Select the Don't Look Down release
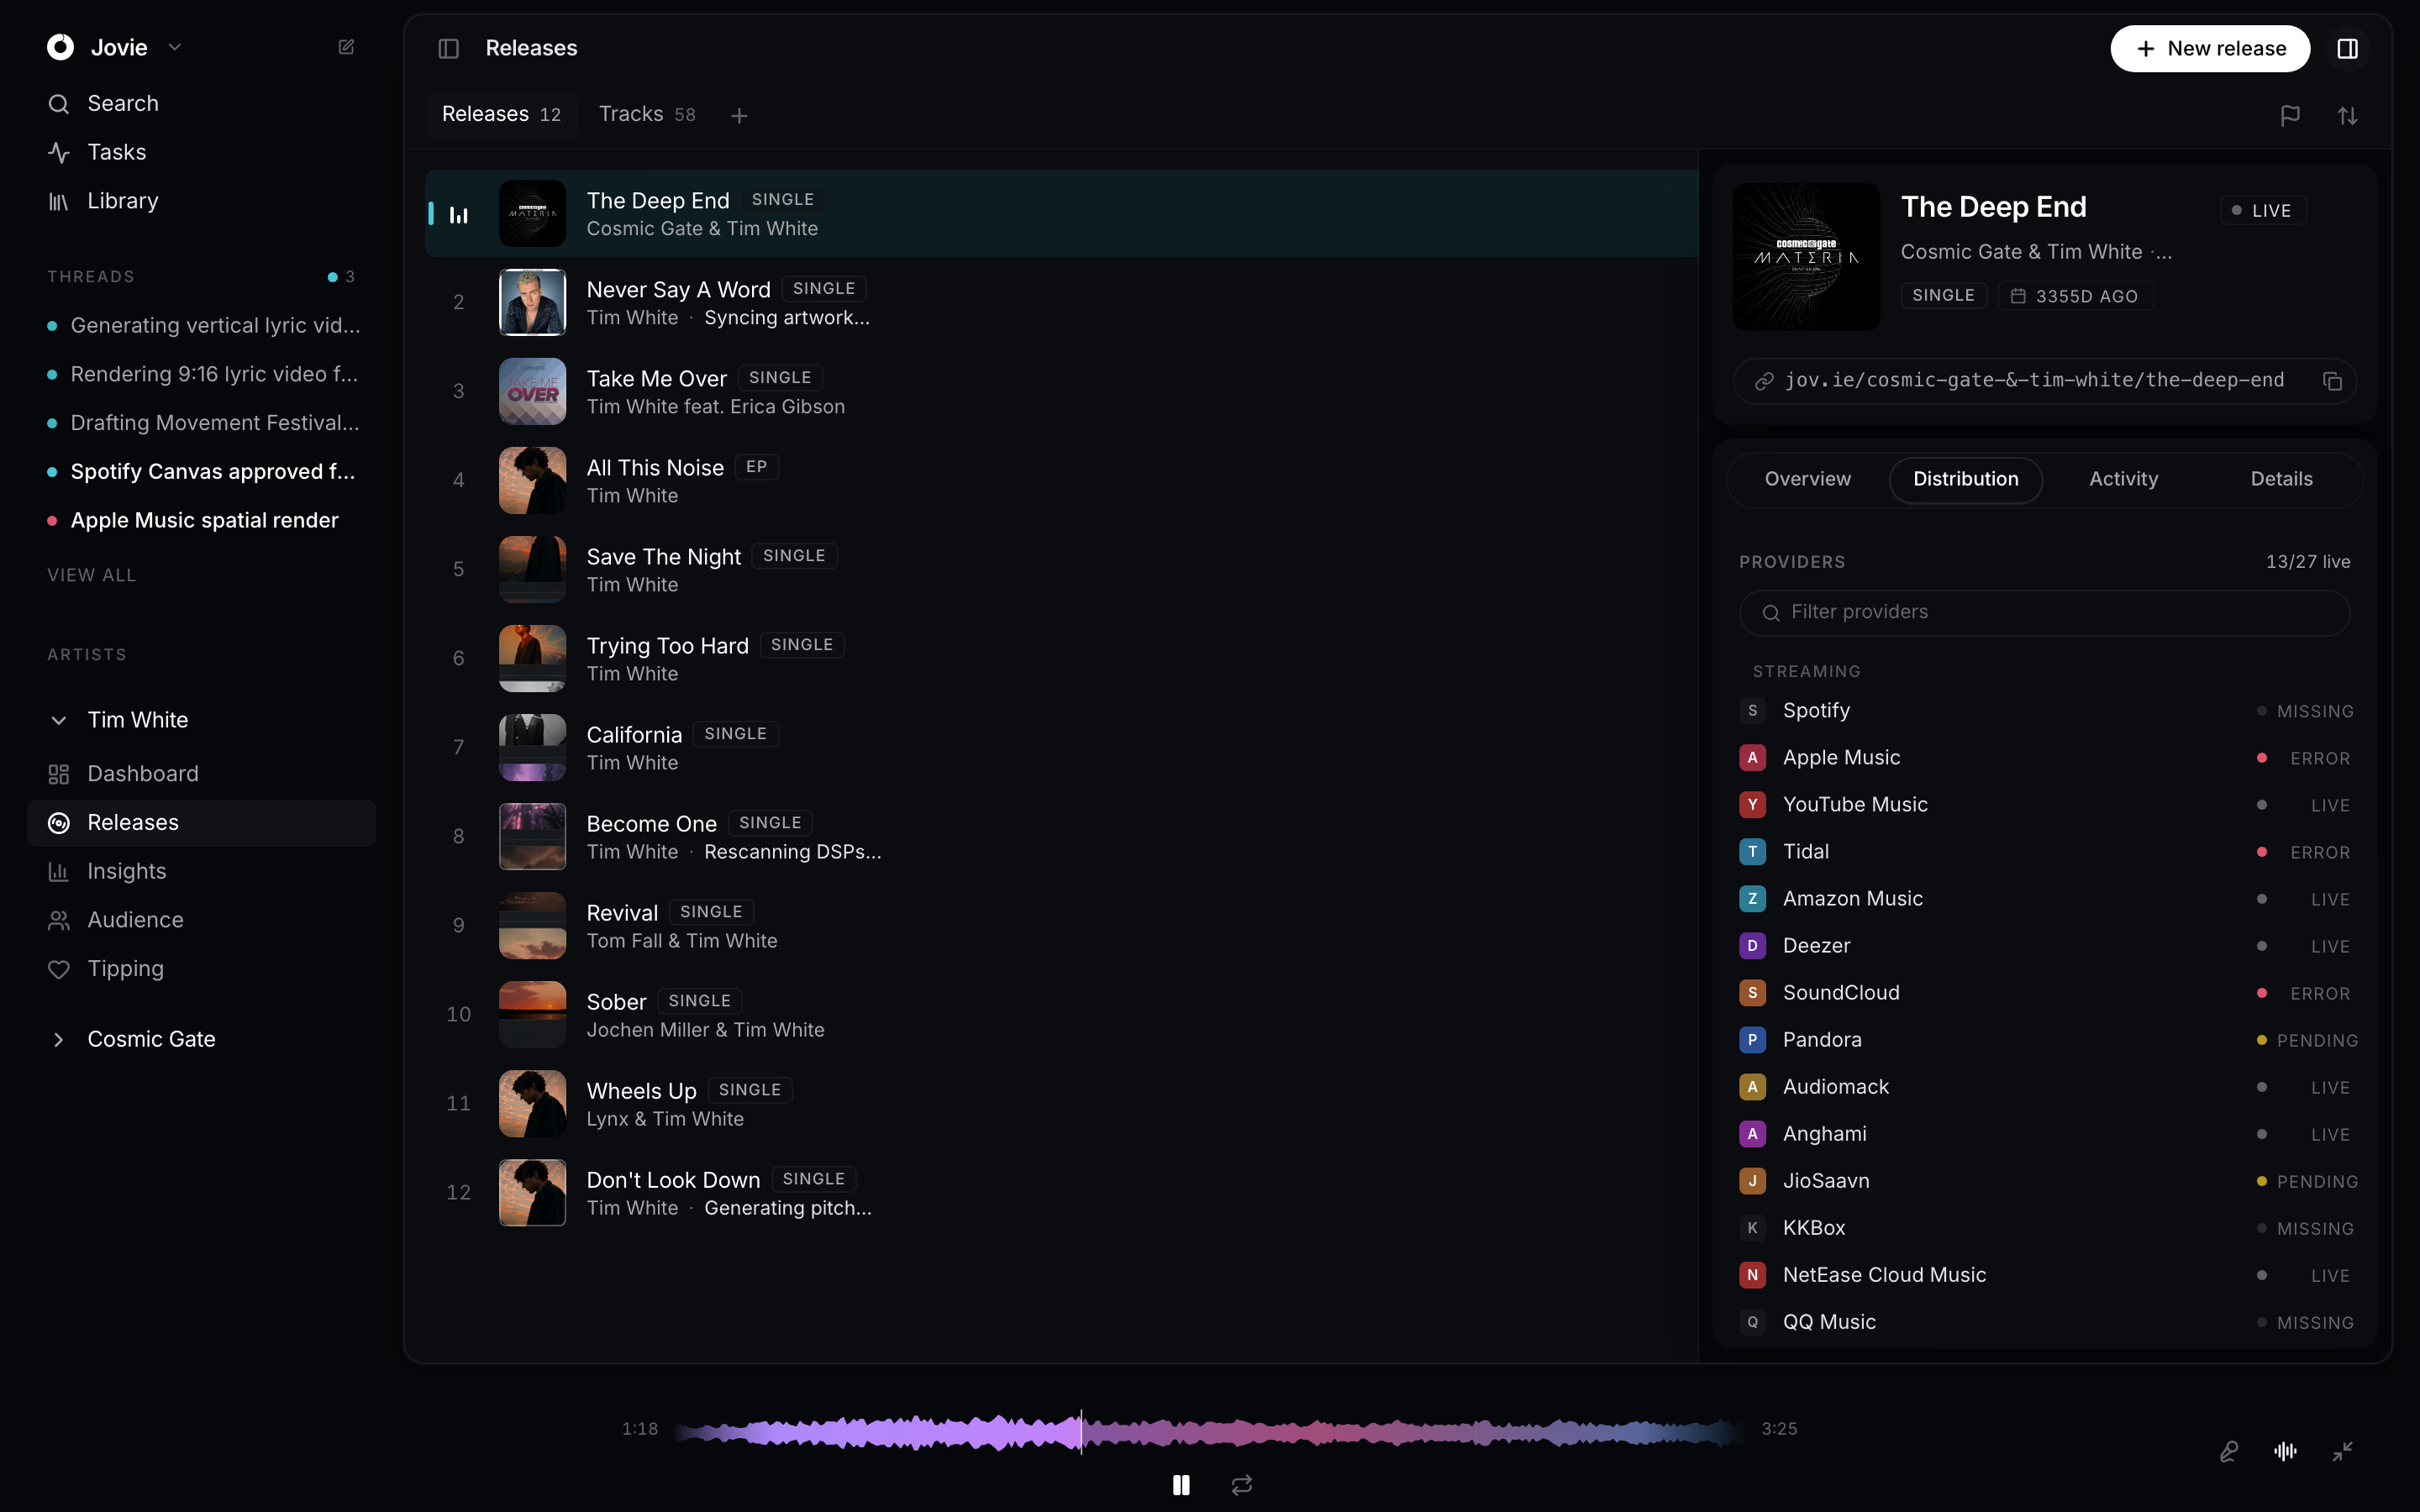 click(1062, 1193)
